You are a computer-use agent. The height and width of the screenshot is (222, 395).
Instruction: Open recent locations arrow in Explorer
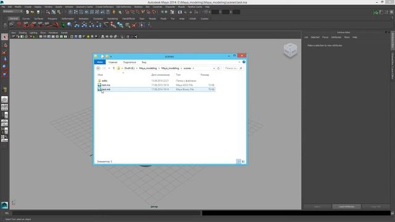(109, 68)
